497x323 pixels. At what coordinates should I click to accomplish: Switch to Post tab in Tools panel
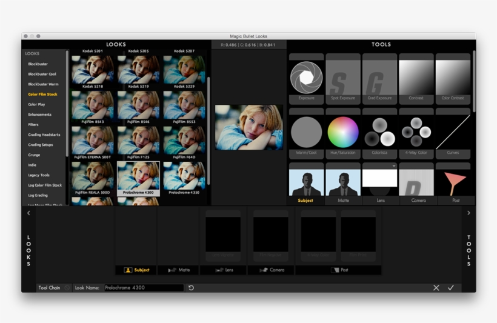click(456, 201)
